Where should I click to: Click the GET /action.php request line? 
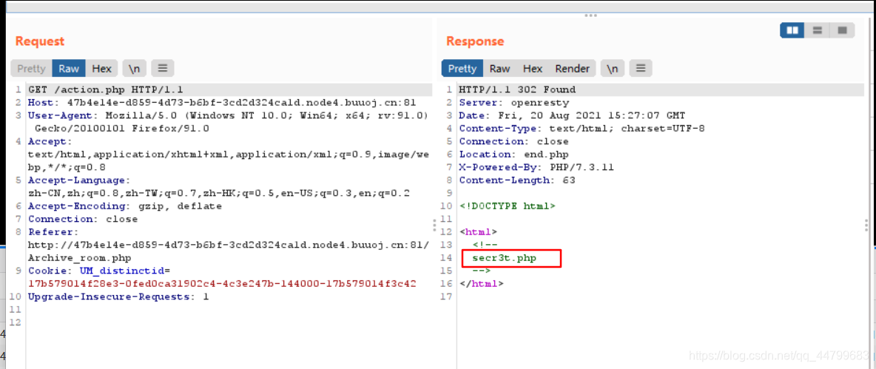point(106,89)
